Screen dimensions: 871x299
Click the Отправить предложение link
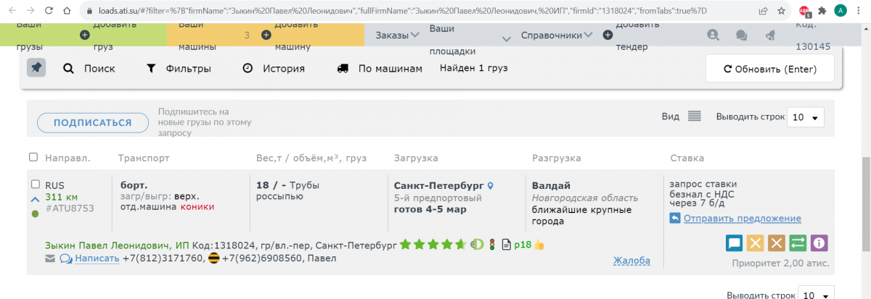tap(742, 219)
